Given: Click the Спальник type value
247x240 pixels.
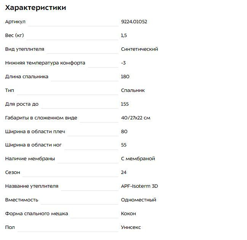Looking at the screenshot, I should (133, 90).
